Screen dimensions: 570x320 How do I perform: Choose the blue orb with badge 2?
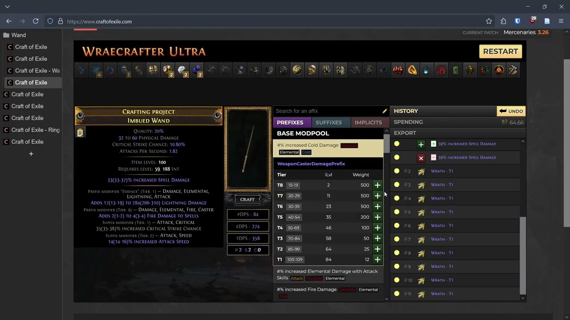(x=196, y=70)
